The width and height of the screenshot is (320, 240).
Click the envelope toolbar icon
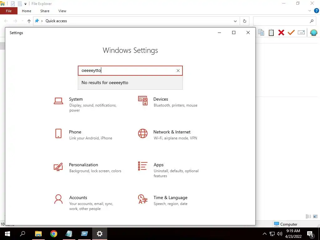pyautogui.click(x=301, y=32)
